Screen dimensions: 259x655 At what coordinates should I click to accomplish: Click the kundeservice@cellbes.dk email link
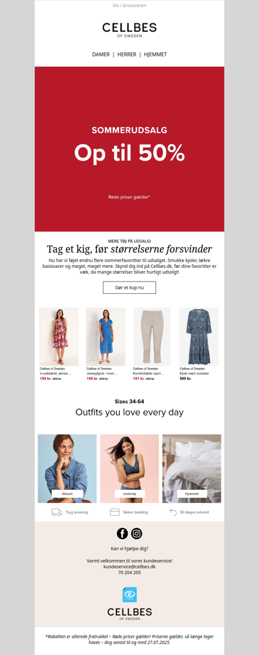point(129,567)
